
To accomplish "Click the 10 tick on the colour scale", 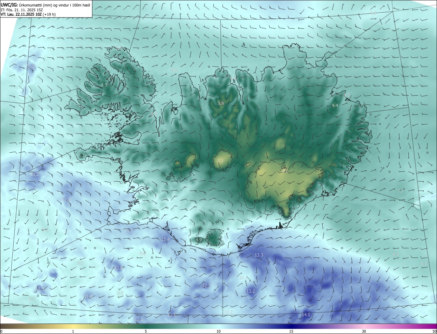I will tap(218, 331).
